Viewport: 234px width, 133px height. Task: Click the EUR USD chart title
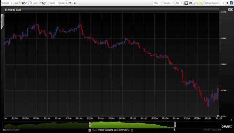pos(10,10)
